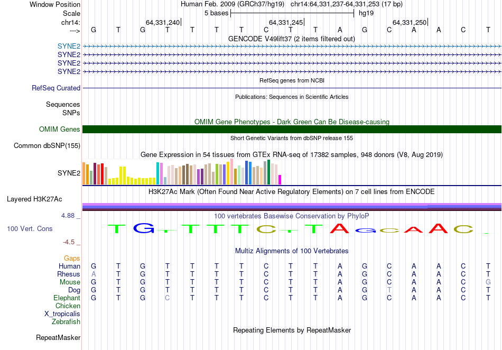Click the RepeatMasker track label

(x=58, y=337)
